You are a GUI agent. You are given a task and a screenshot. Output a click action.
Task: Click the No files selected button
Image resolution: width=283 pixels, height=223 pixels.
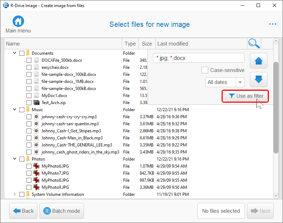coord(221,211)
